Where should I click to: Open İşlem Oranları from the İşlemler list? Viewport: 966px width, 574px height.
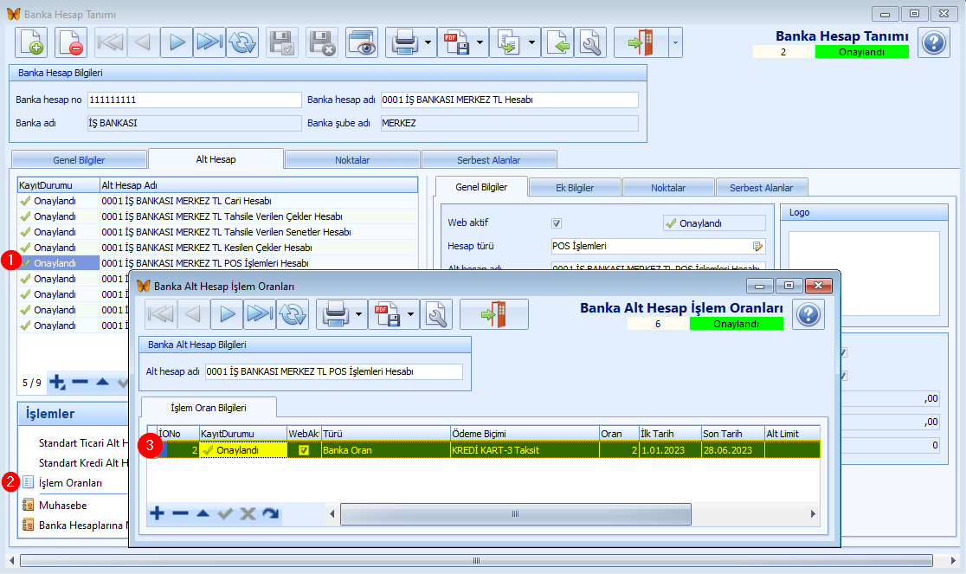71,482
